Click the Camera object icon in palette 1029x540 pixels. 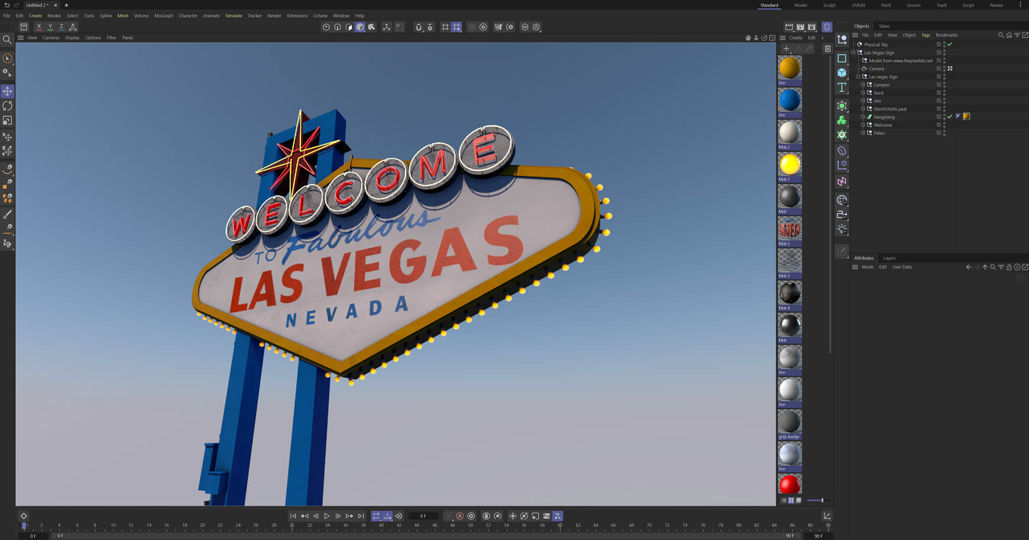(842, 215)
